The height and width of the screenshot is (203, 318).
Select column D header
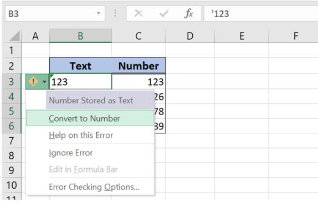click(x=190, y=36)
